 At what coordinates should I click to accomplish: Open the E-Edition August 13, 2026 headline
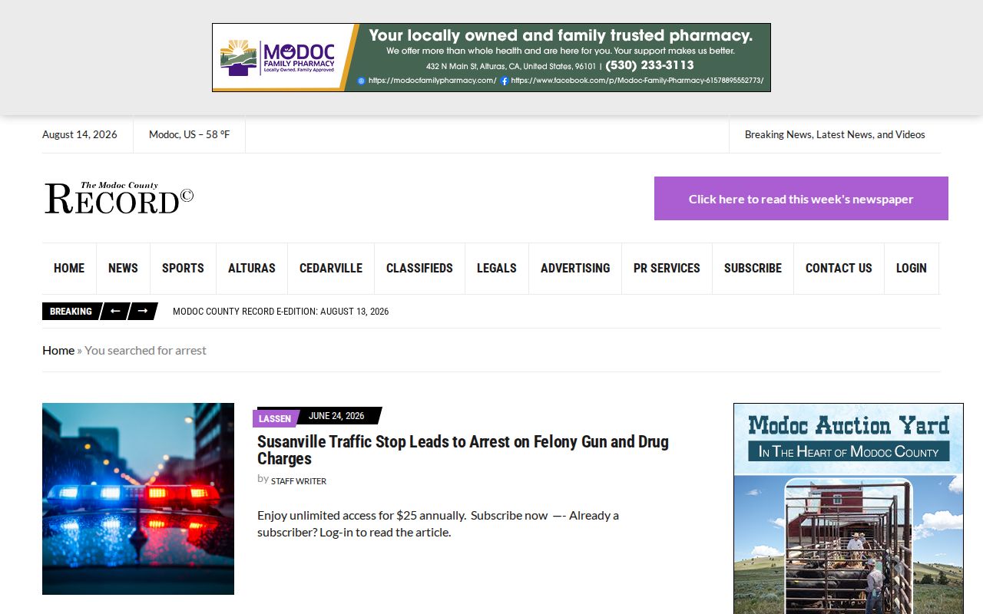click(x=280, y=312)
